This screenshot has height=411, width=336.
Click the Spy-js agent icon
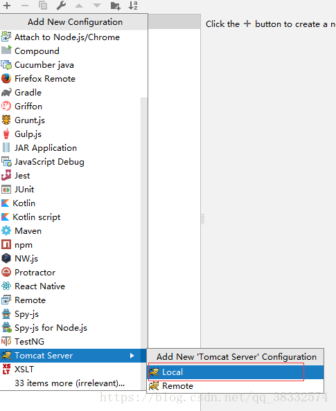[x=6, y=313]
